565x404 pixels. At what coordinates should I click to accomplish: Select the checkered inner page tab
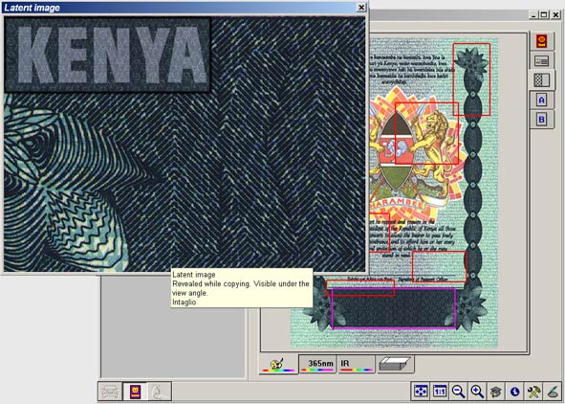542,80
